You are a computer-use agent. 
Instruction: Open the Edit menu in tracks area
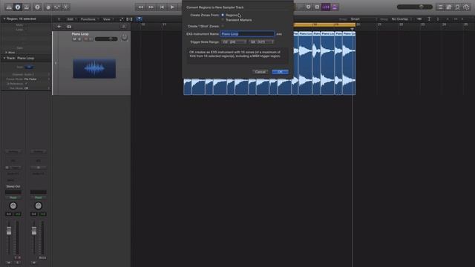71,19
